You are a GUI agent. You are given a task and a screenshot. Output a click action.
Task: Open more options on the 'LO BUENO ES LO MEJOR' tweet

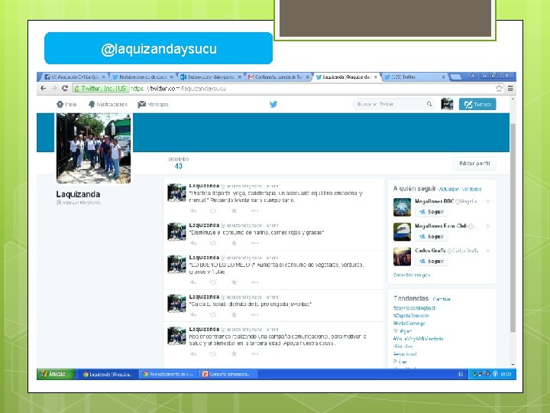[x=255, y=282]
